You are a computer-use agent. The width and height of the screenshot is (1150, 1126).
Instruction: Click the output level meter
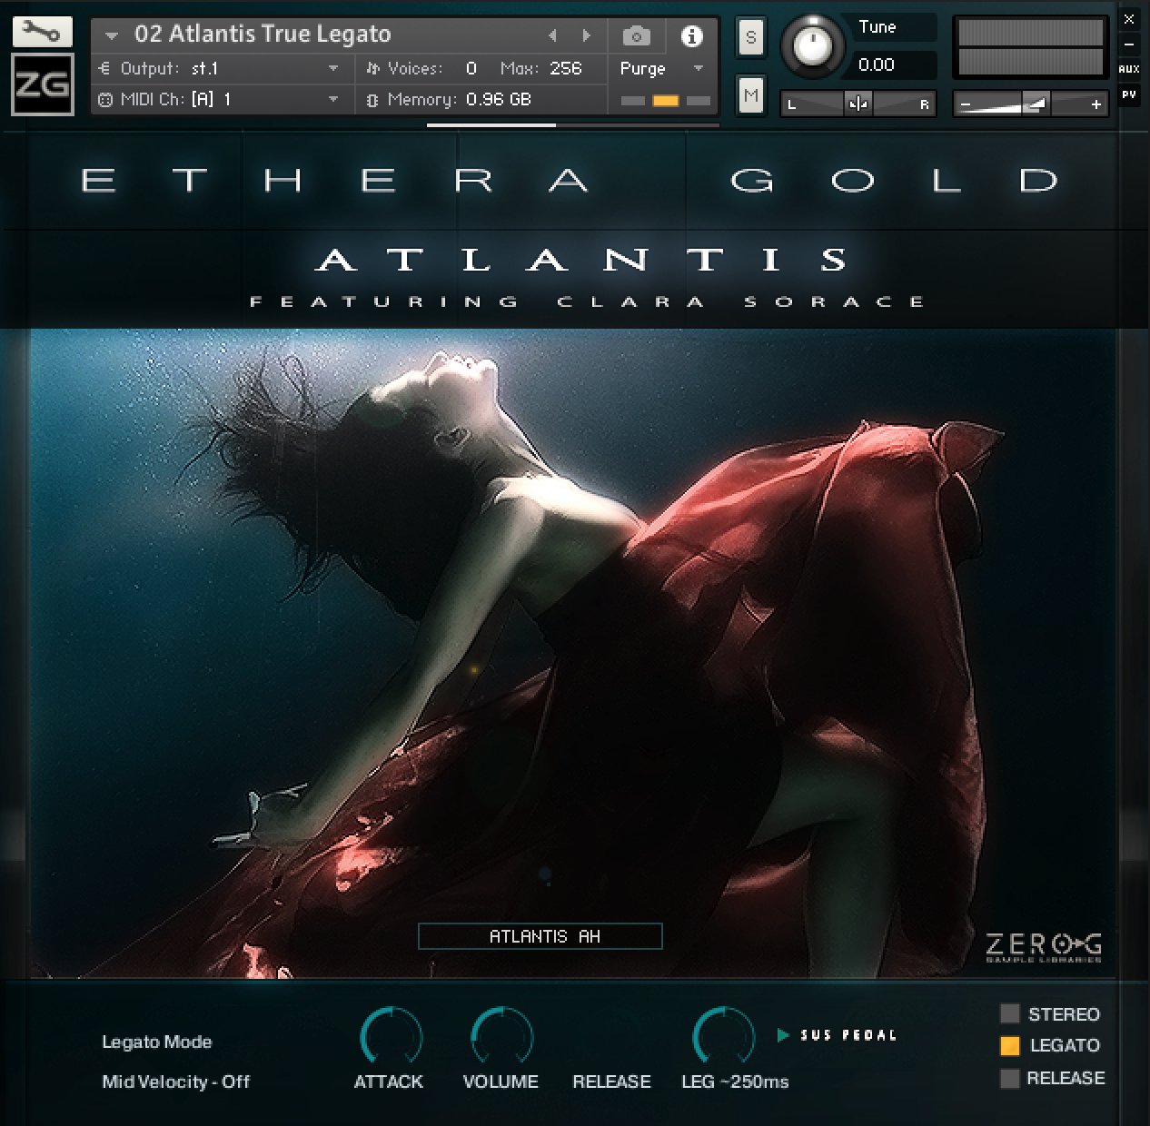(x=1031, y=48)
